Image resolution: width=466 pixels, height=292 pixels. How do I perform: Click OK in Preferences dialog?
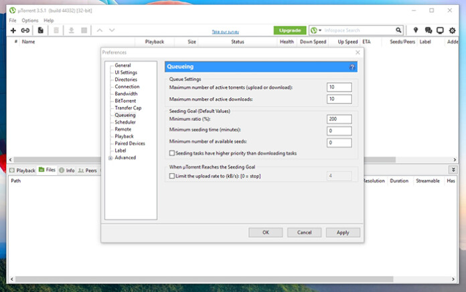coord(266,233)
